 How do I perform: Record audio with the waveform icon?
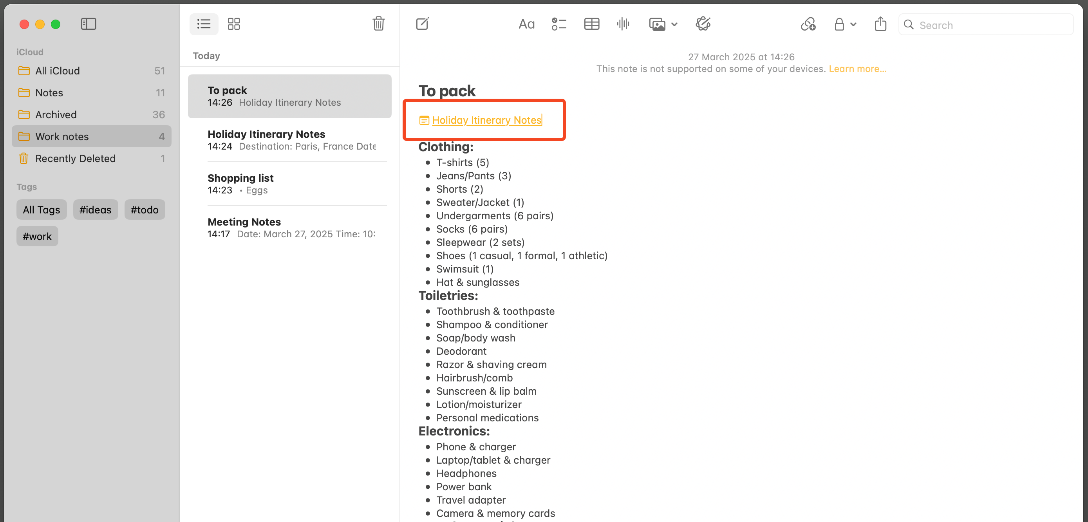(x=623, y=24)
